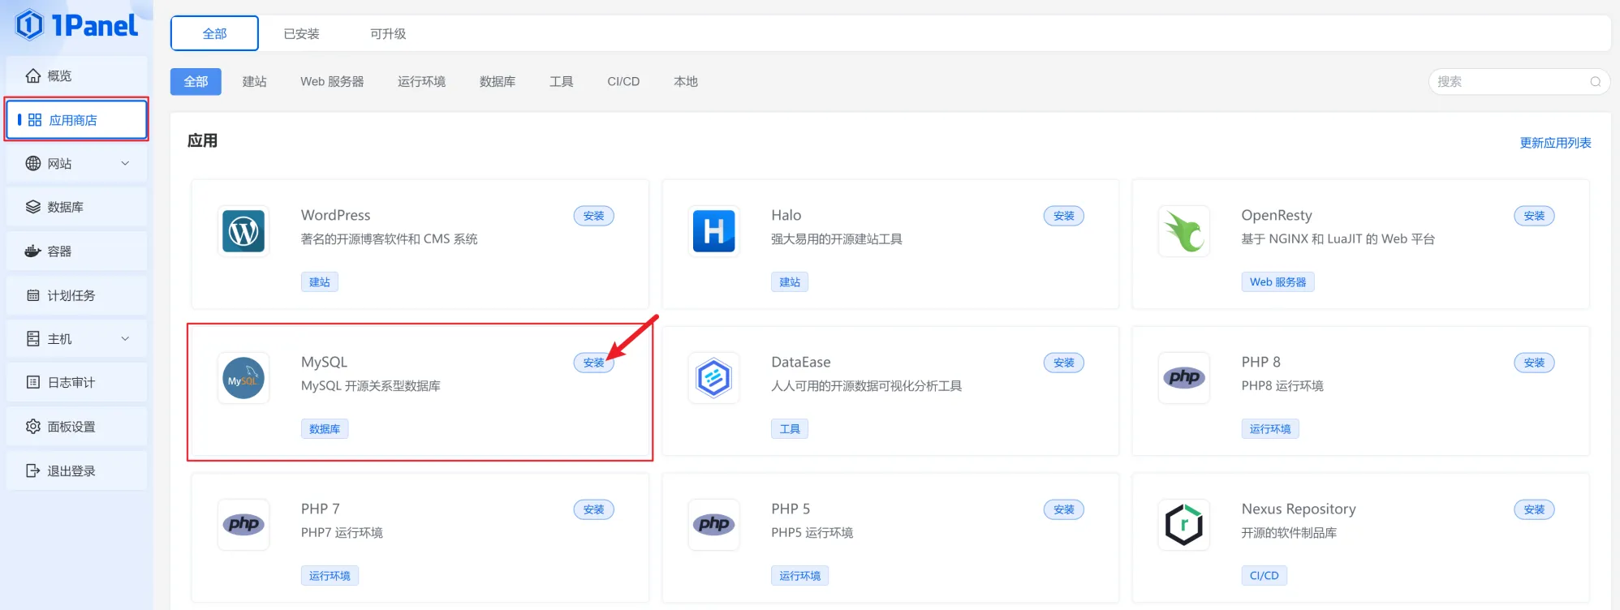This screenshot has width=1620, height=610.
Task: Click the WordPress app icon
Action: [243, 231]
